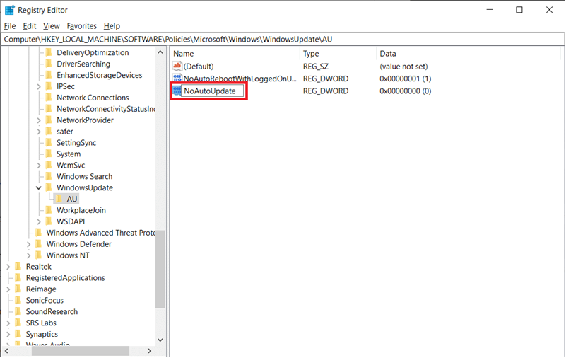Click the Synaptics folder icon
Viewport: 566px width, 358px height.
[18, 334]
